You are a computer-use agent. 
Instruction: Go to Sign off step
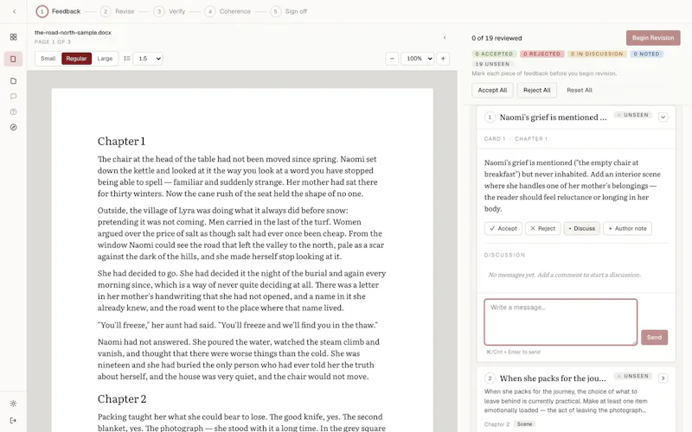coord(289,11)
